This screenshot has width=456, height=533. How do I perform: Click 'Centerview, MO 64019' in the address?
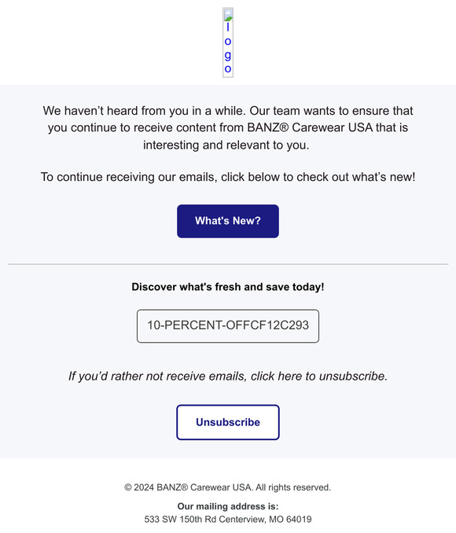click(265, 519)
